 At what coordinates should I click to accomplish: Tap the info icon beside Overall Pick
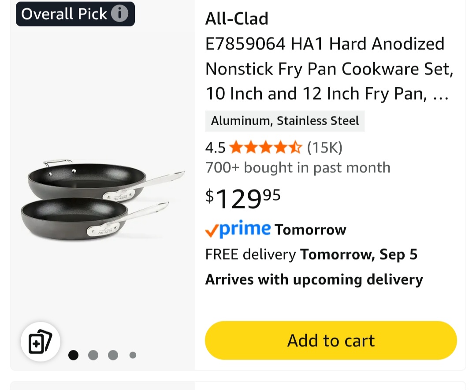click(119, 14)
